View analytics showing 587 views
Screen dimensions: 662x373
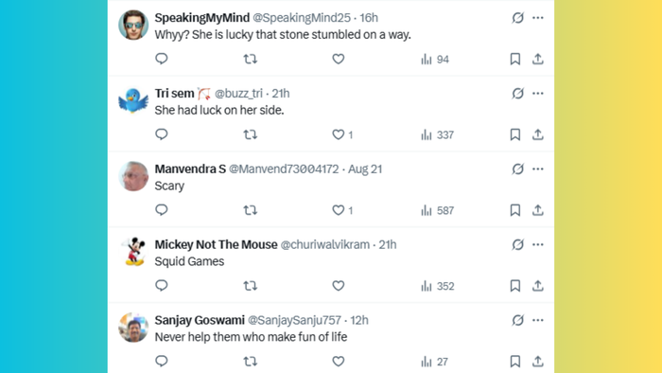437,210
